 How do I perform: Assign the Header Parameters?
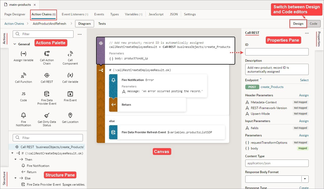tap(304, 95)
